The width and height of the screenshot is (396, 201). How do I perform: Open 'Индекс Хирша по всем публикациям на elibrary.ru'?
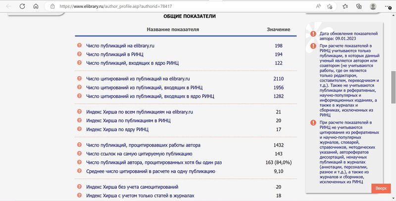pos(140,112)
